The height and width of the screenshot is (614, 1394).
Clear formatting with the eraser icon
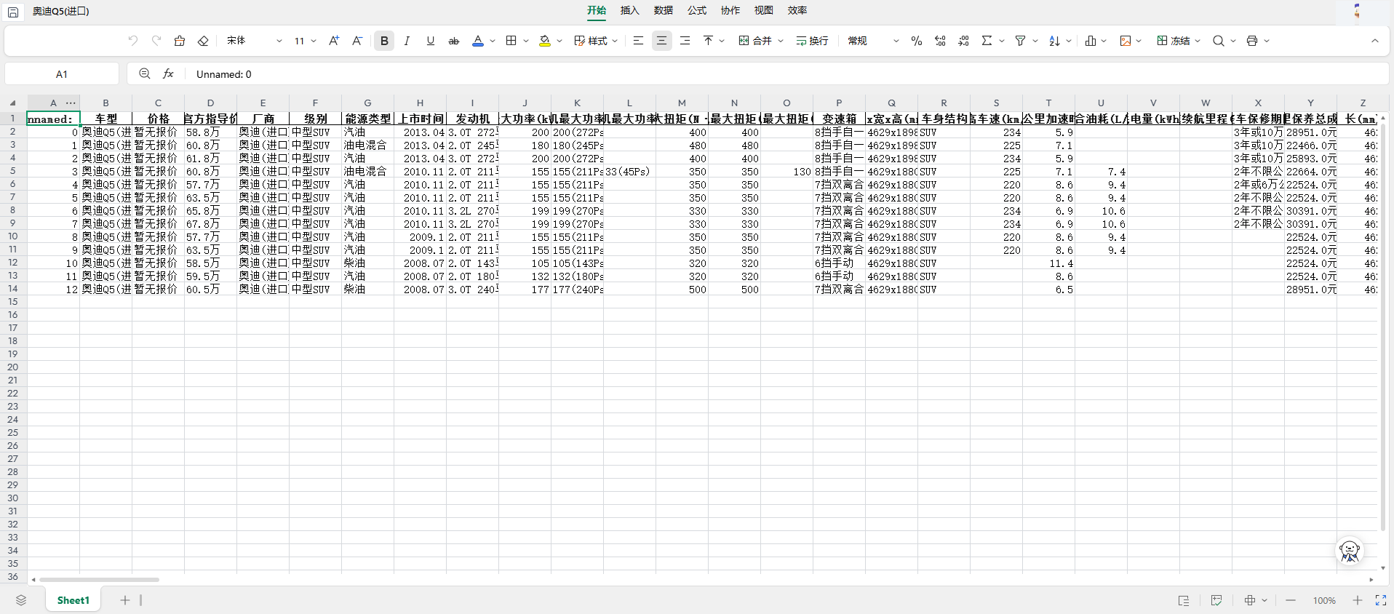[x=203, y=41]
